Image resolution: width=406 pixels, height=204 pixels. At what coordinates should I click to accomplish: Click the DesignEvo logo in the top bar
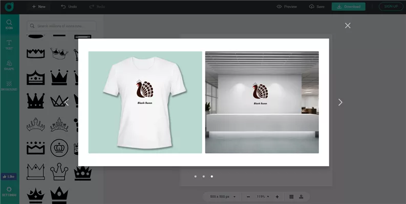tap(9, 7)
